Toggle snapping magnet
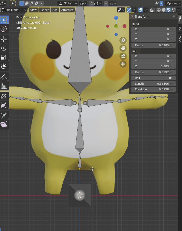 tap(91, 3)
